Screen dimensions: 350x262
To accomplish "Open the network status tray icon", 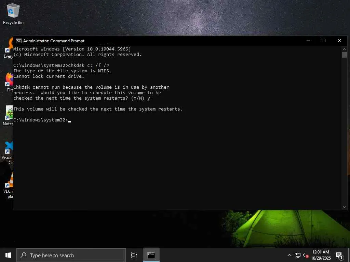I will tap(298, 255).
